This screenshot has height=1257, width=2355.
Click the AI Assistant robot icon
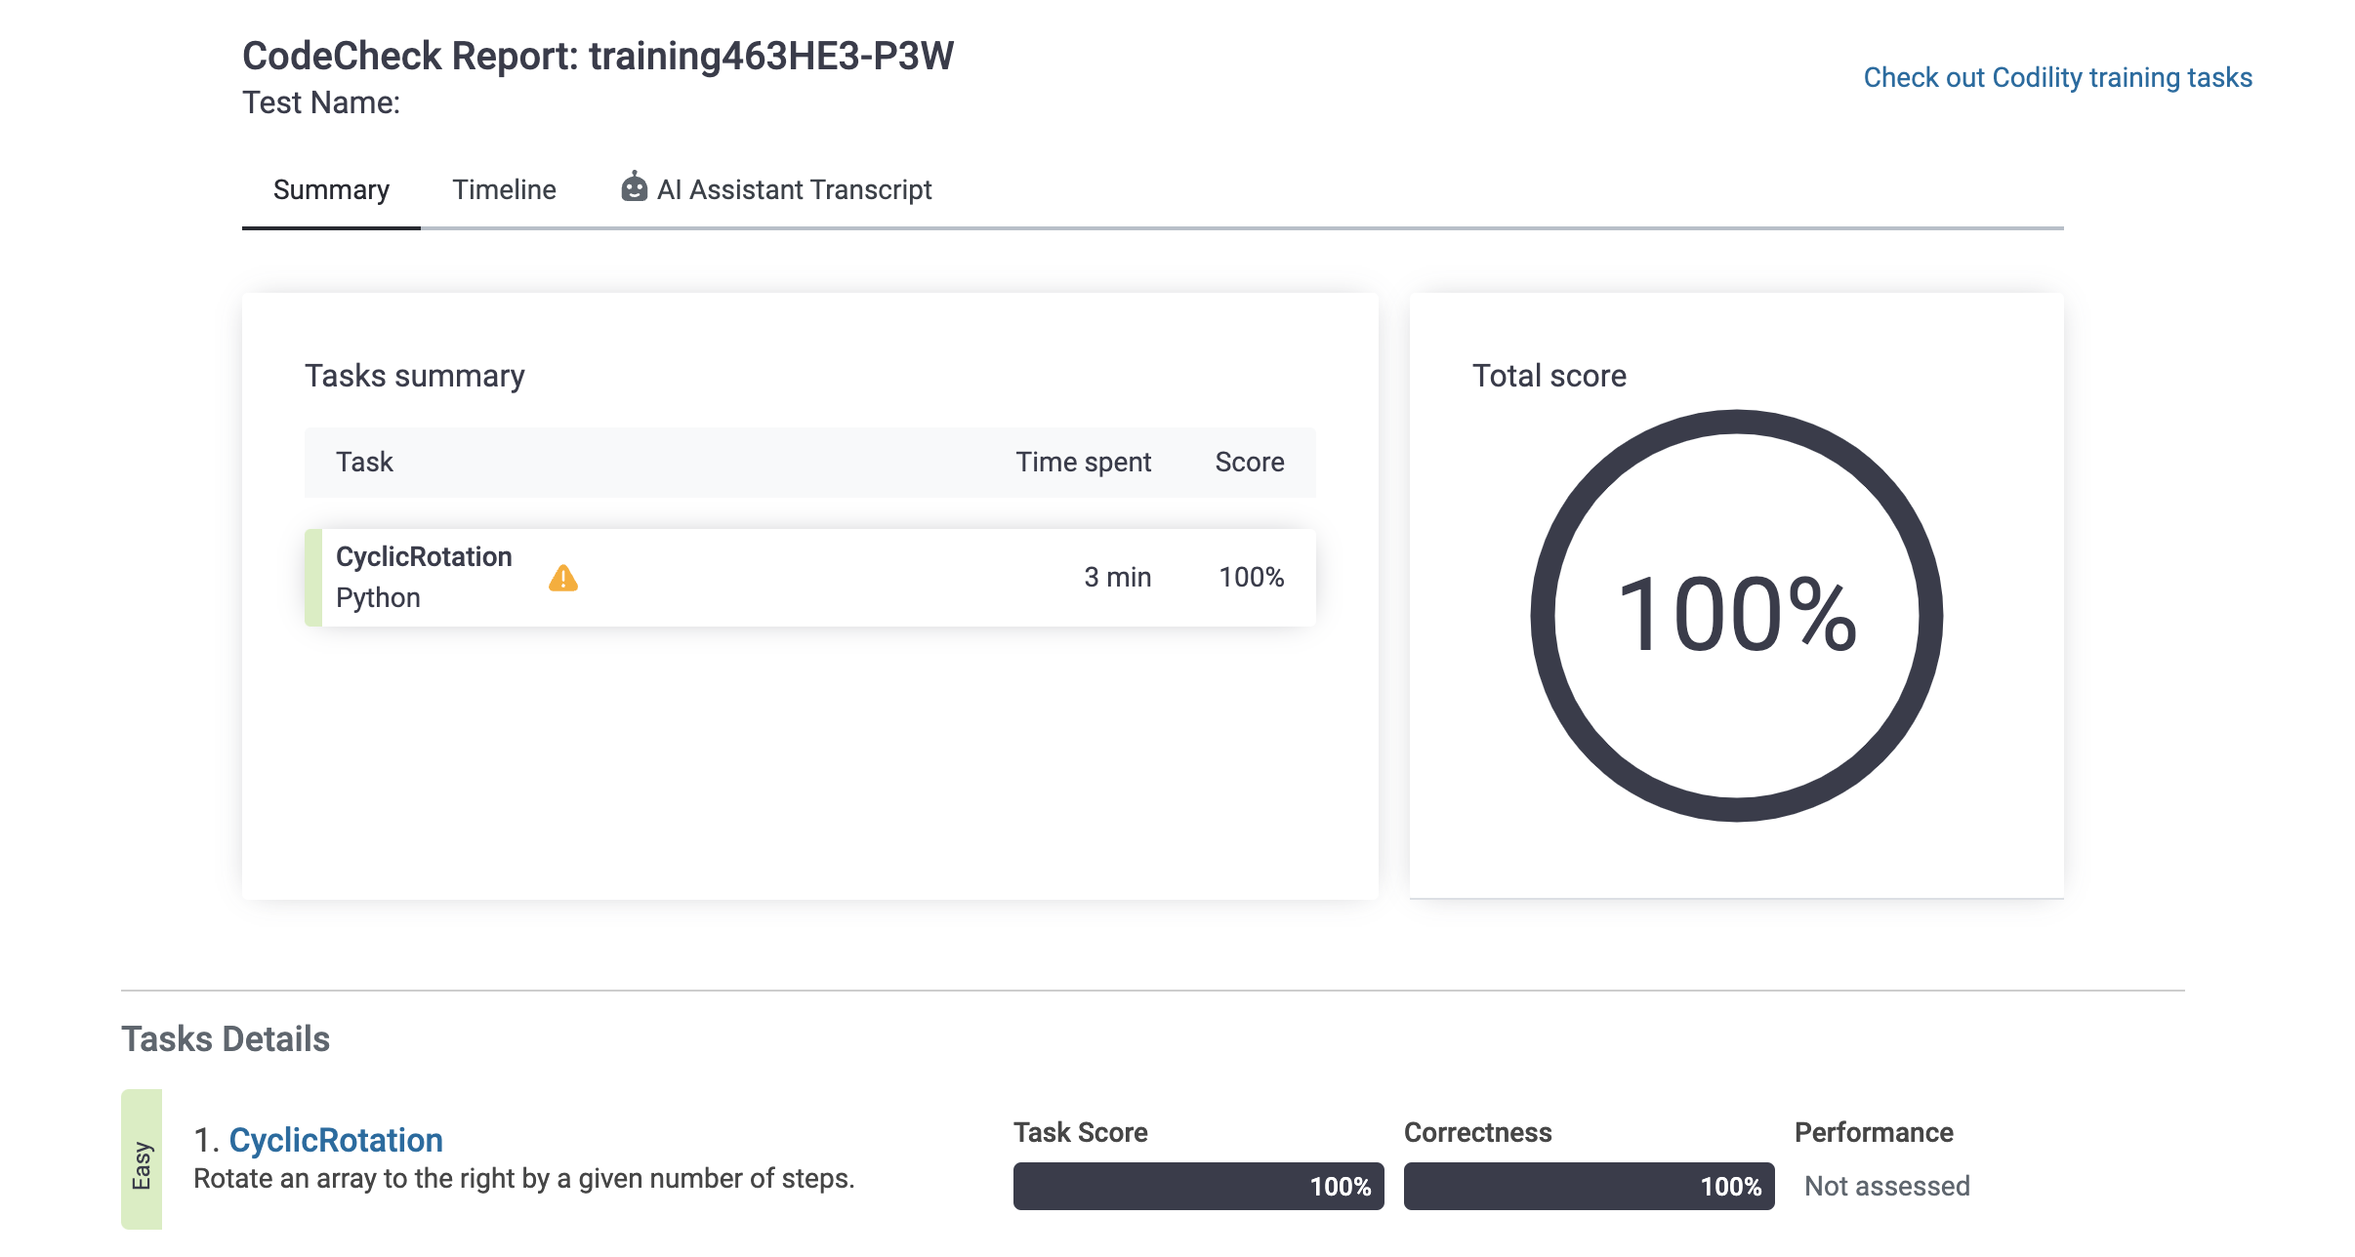coord(634,187)
